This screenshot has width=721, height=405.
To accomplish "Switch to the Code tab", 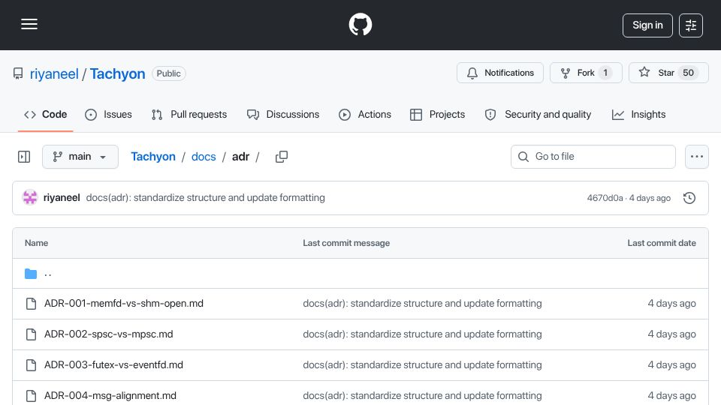I will coord(46,114).
